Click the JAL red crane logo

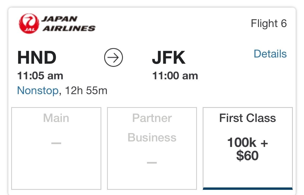[x=29, y=24]
